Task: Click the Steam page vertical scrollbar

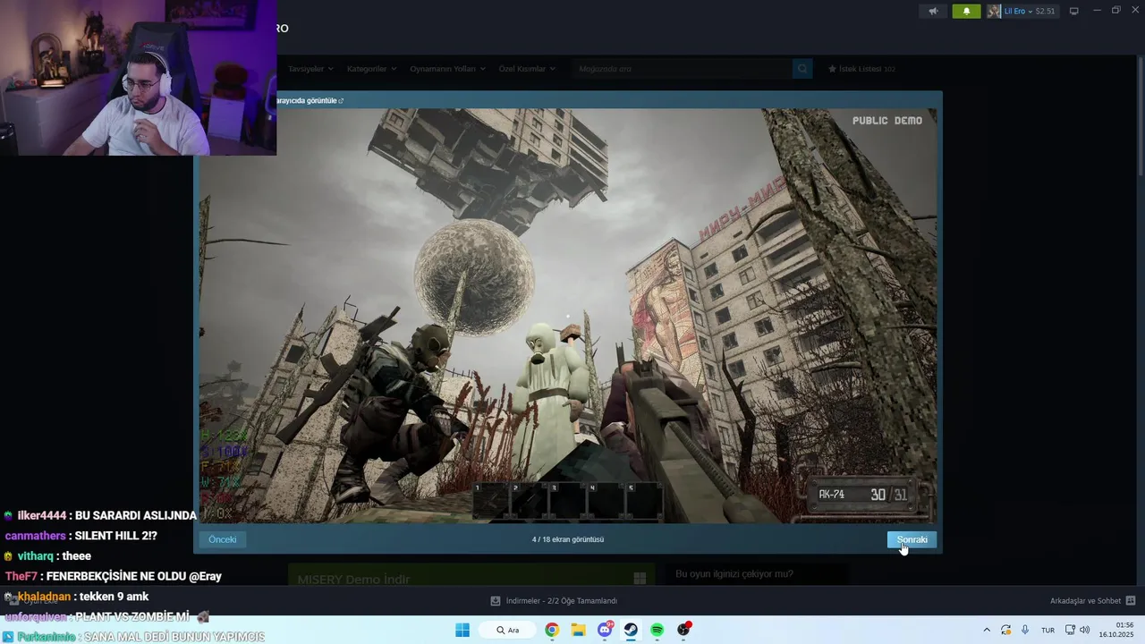Action: pos(1140,116)
